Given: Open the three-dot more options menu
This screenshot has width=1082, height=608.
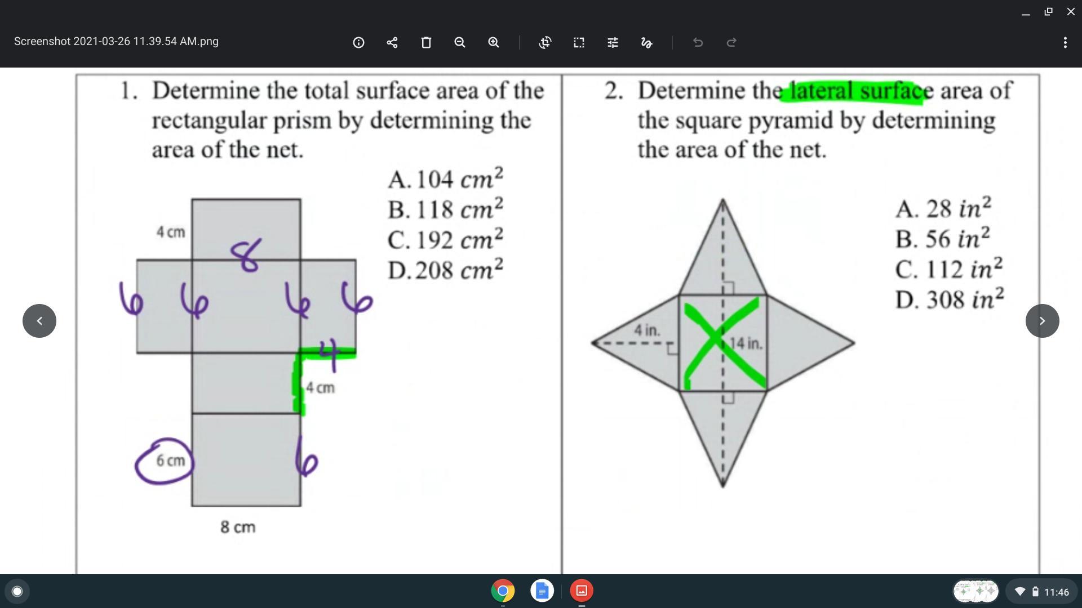Looking at the screenshot, I should tap(1065, 42).
